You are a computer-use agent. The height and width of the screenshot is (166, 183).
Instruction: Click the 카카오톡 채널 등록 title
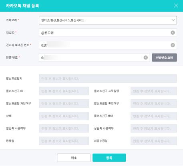point(22,6)
